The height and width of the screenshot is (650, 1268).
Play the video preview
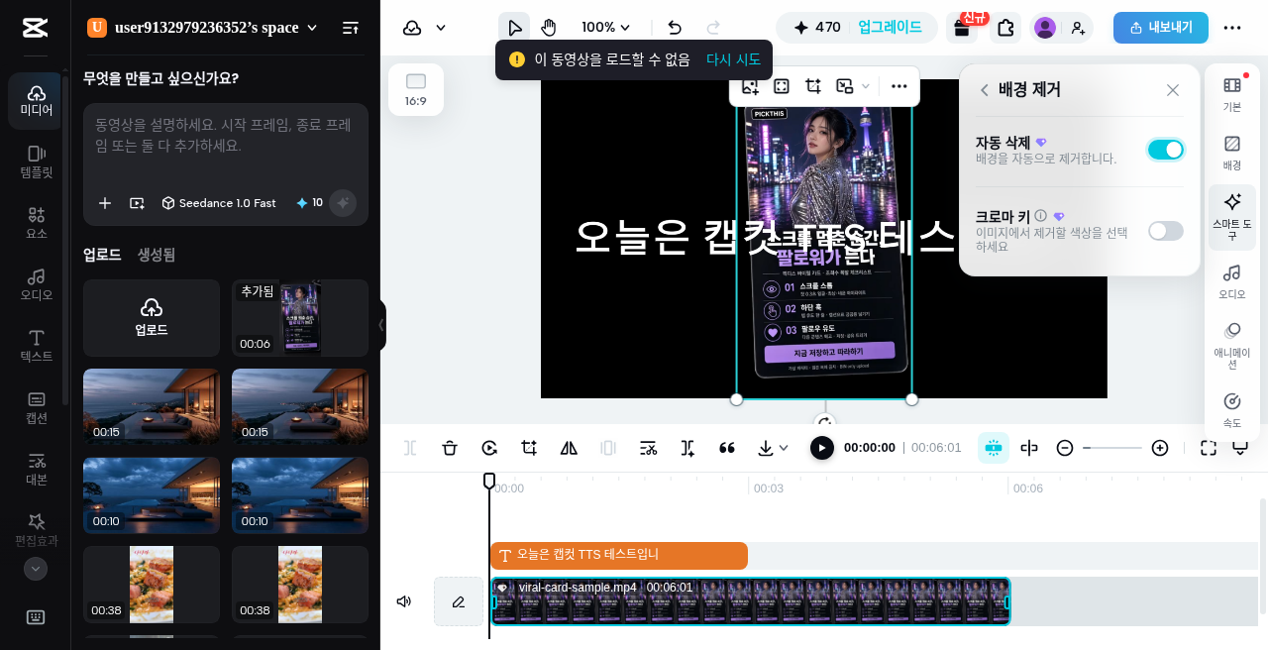822,448
